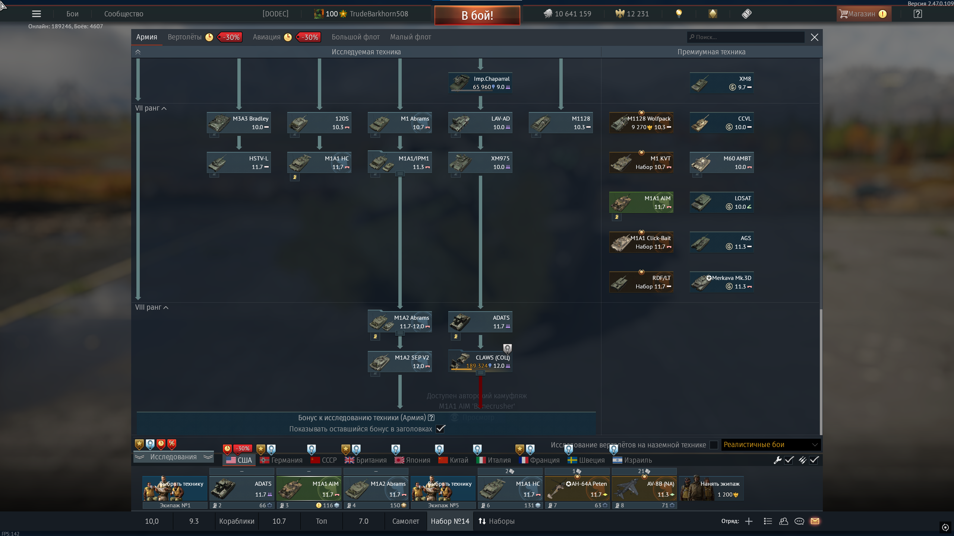Screen dimensions: 954x536
Task: Open the chat speech bubble icon
Action: click(799, 521)
